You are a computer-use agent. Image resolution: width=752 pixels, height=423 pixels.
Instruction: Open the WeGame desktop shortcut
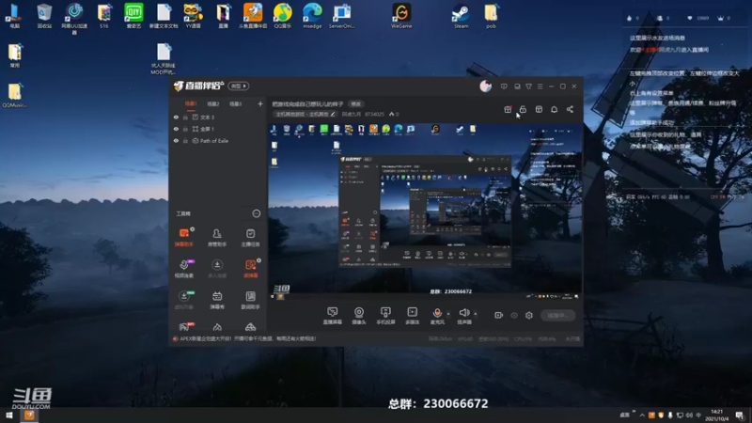[401, 16]
